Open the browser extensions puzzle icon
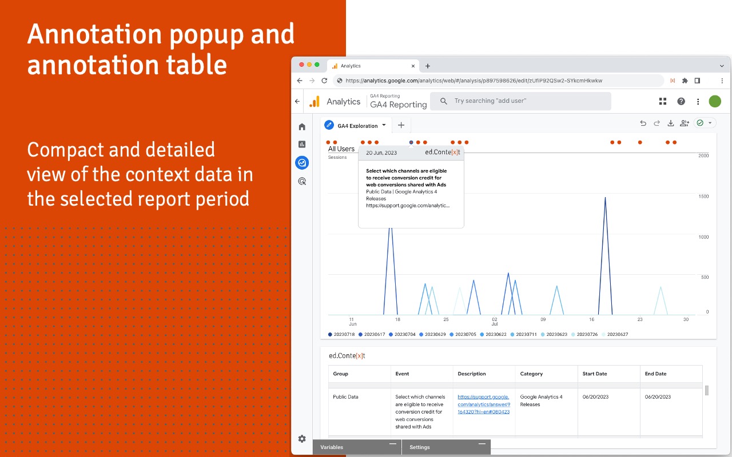Image resolution: width=732 pixels, height=457 pixels. coord(685,81)
